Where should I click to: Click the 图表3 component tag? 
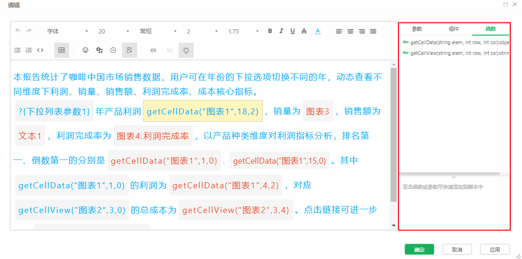318,111
